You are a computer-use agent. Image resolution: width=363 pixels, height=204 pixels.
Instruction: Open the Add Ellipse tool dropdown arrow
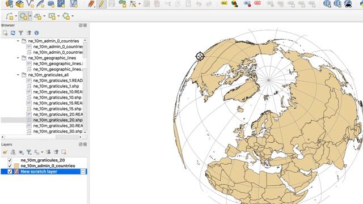pos(44,16)
